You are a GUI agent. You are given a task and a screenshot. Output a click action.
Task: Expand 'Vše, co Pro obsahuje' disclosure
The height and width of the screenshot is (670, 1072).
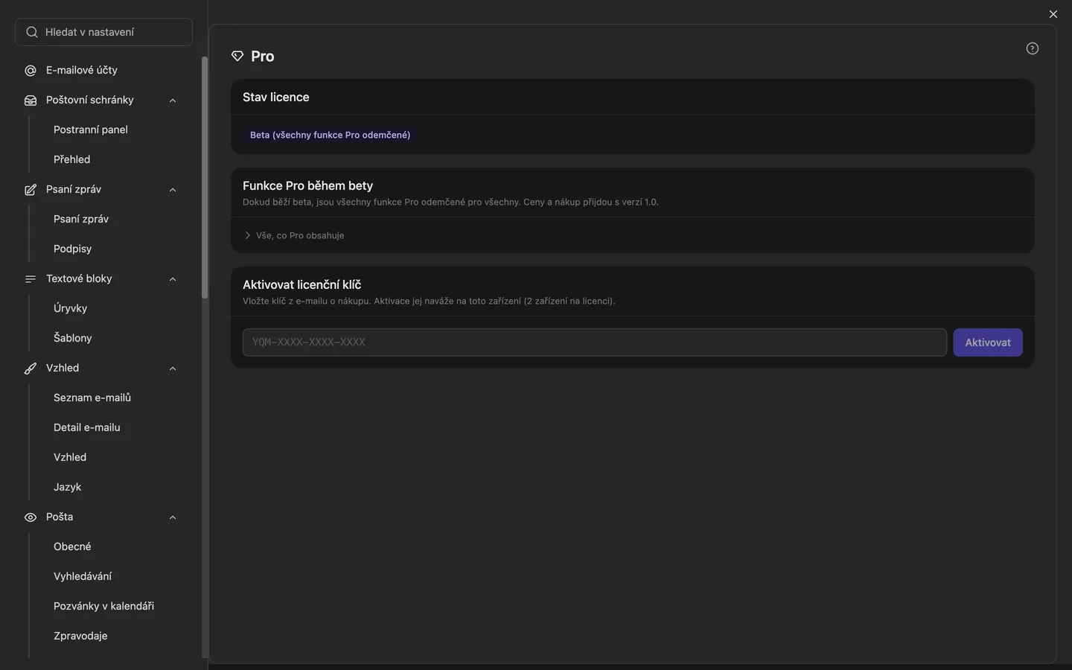pos(294,235)
